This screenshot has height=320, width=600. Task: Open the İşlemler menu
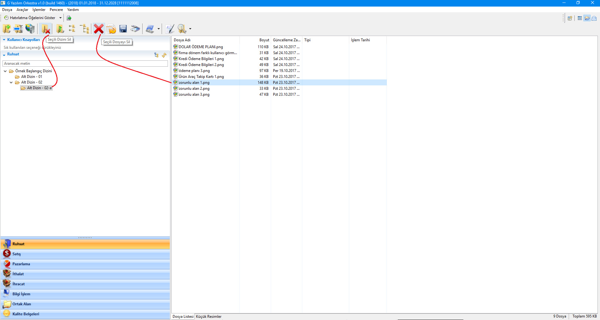[39, 10]
